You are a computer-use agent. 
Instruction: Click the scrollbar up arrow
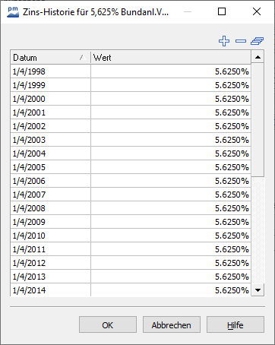258,57
